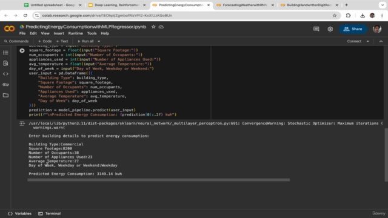This screenshot has height=218, width=388.
Task: Open the Insert menu
Action: [59, 33]
